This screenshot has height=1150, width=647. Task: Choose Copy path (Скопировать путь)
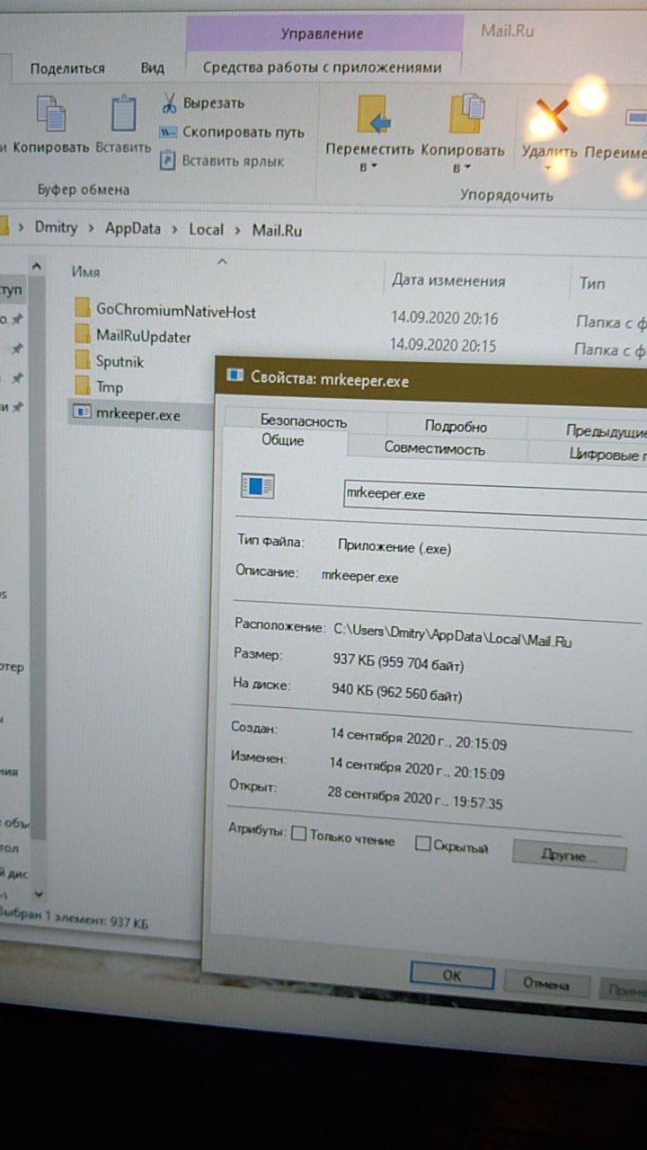click(x=232, y=132)
